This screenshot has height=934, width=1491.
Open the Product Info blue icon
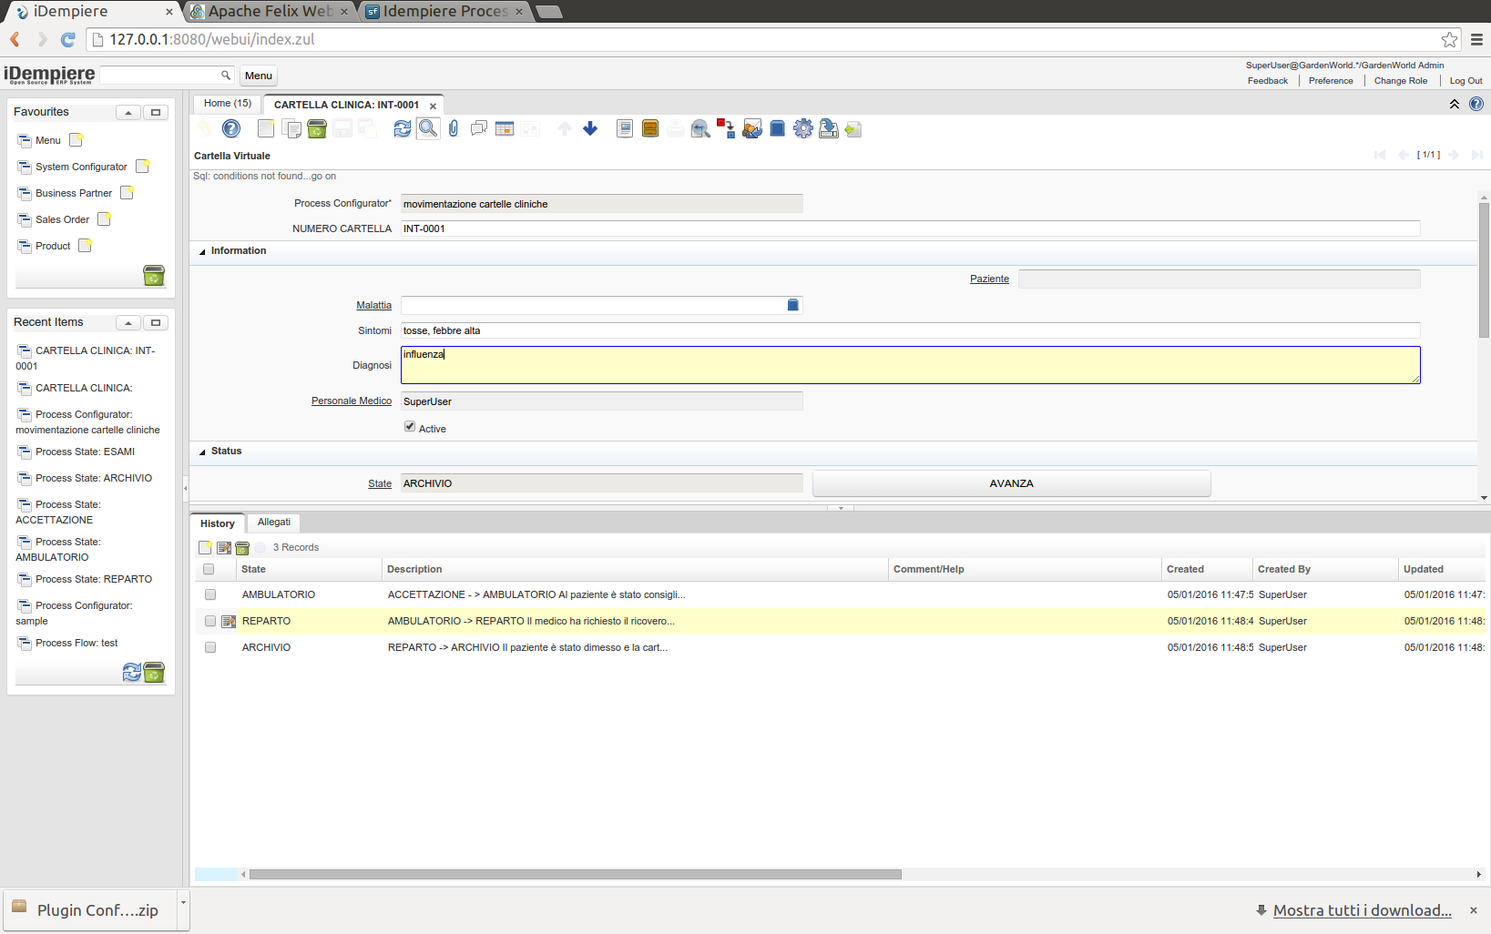(x=777, y=128)
